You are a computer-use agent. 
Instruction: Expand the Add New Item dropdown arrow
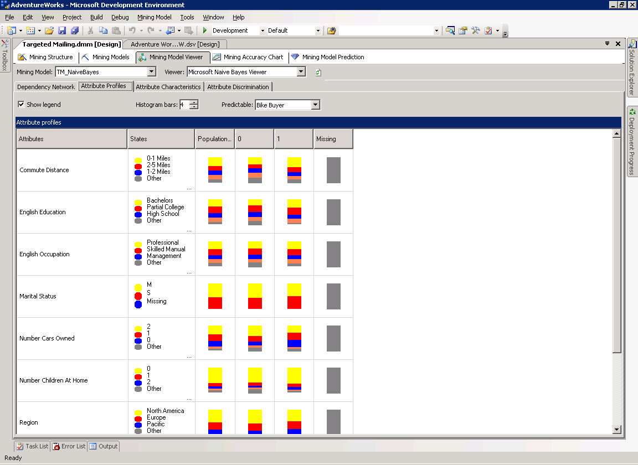point(39,30)
